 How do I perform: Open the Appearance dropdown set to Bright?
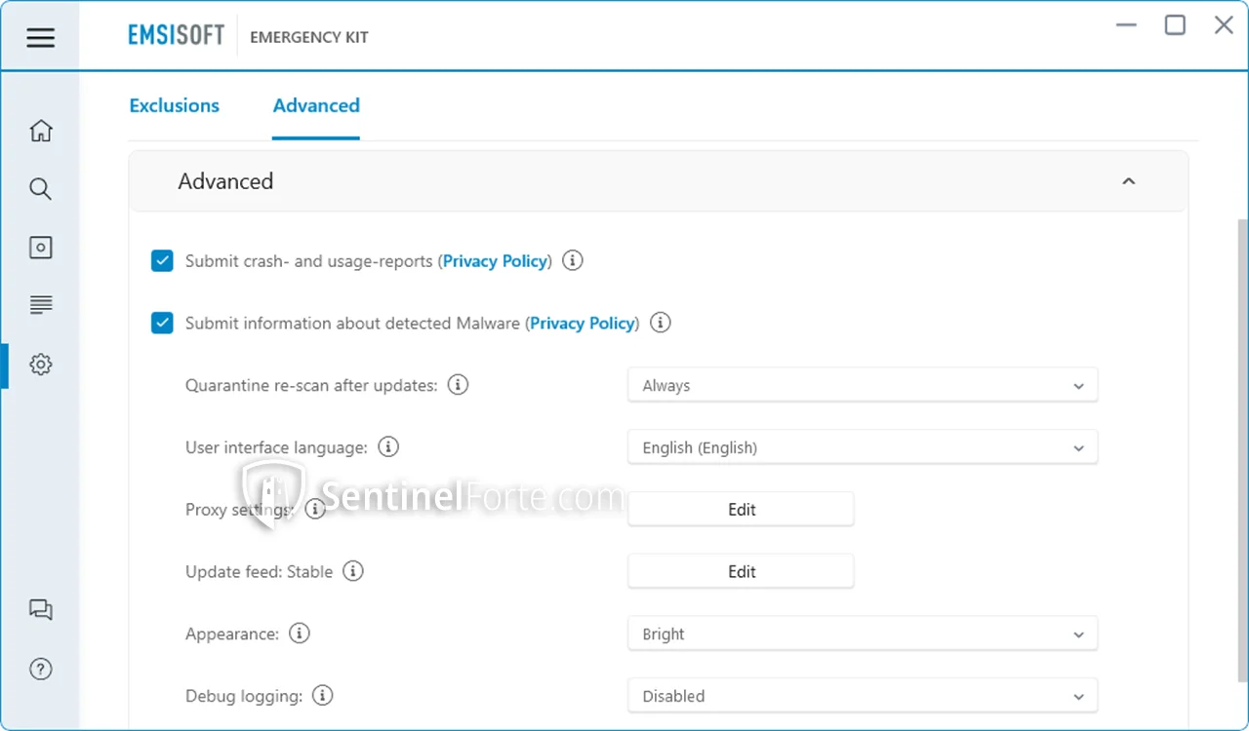pyautogui.click(x=862, y=635)
